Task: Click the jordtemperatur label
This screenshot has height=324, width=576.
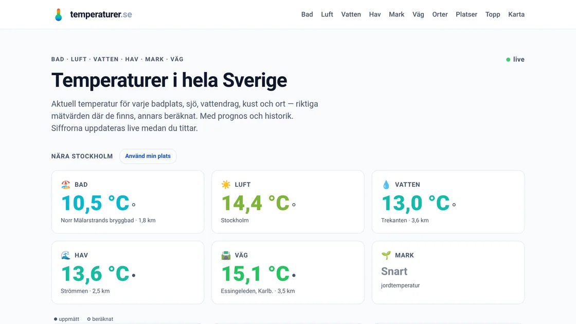Action: pos(401,285)
